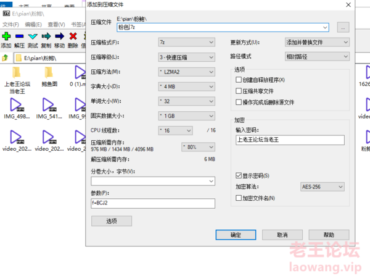The height and width of the screenshot is (278, 370).
Task: Click the green Add (添加) toolbar icon
Action: pos(6,36)
